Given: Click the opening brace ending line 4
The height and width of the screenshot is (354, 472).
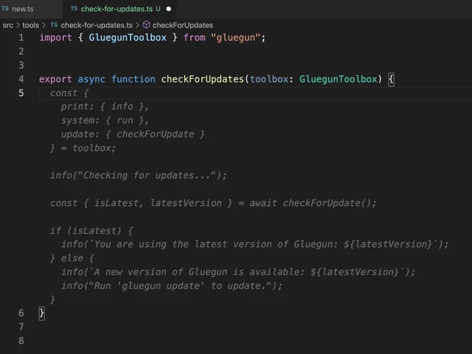Looking at the screenshot, I should 391,80.
